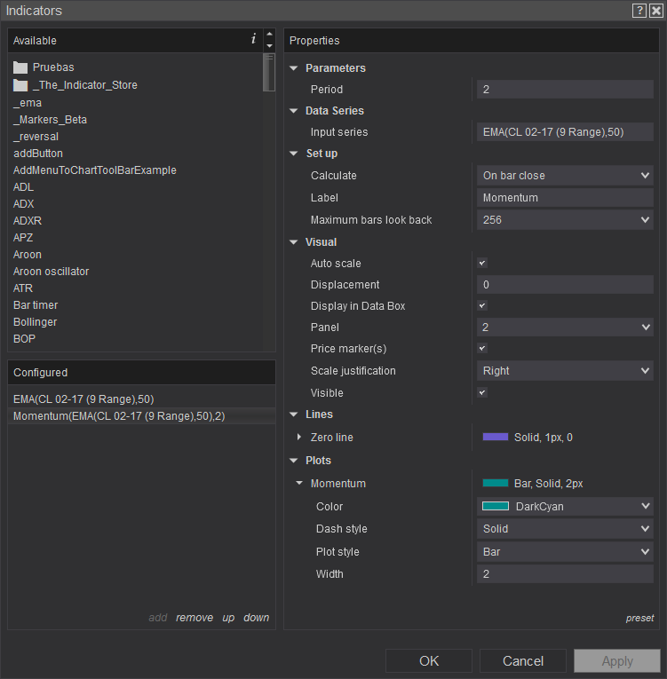
Task: Expand the Zero line settings
Action: click(299, 438)
